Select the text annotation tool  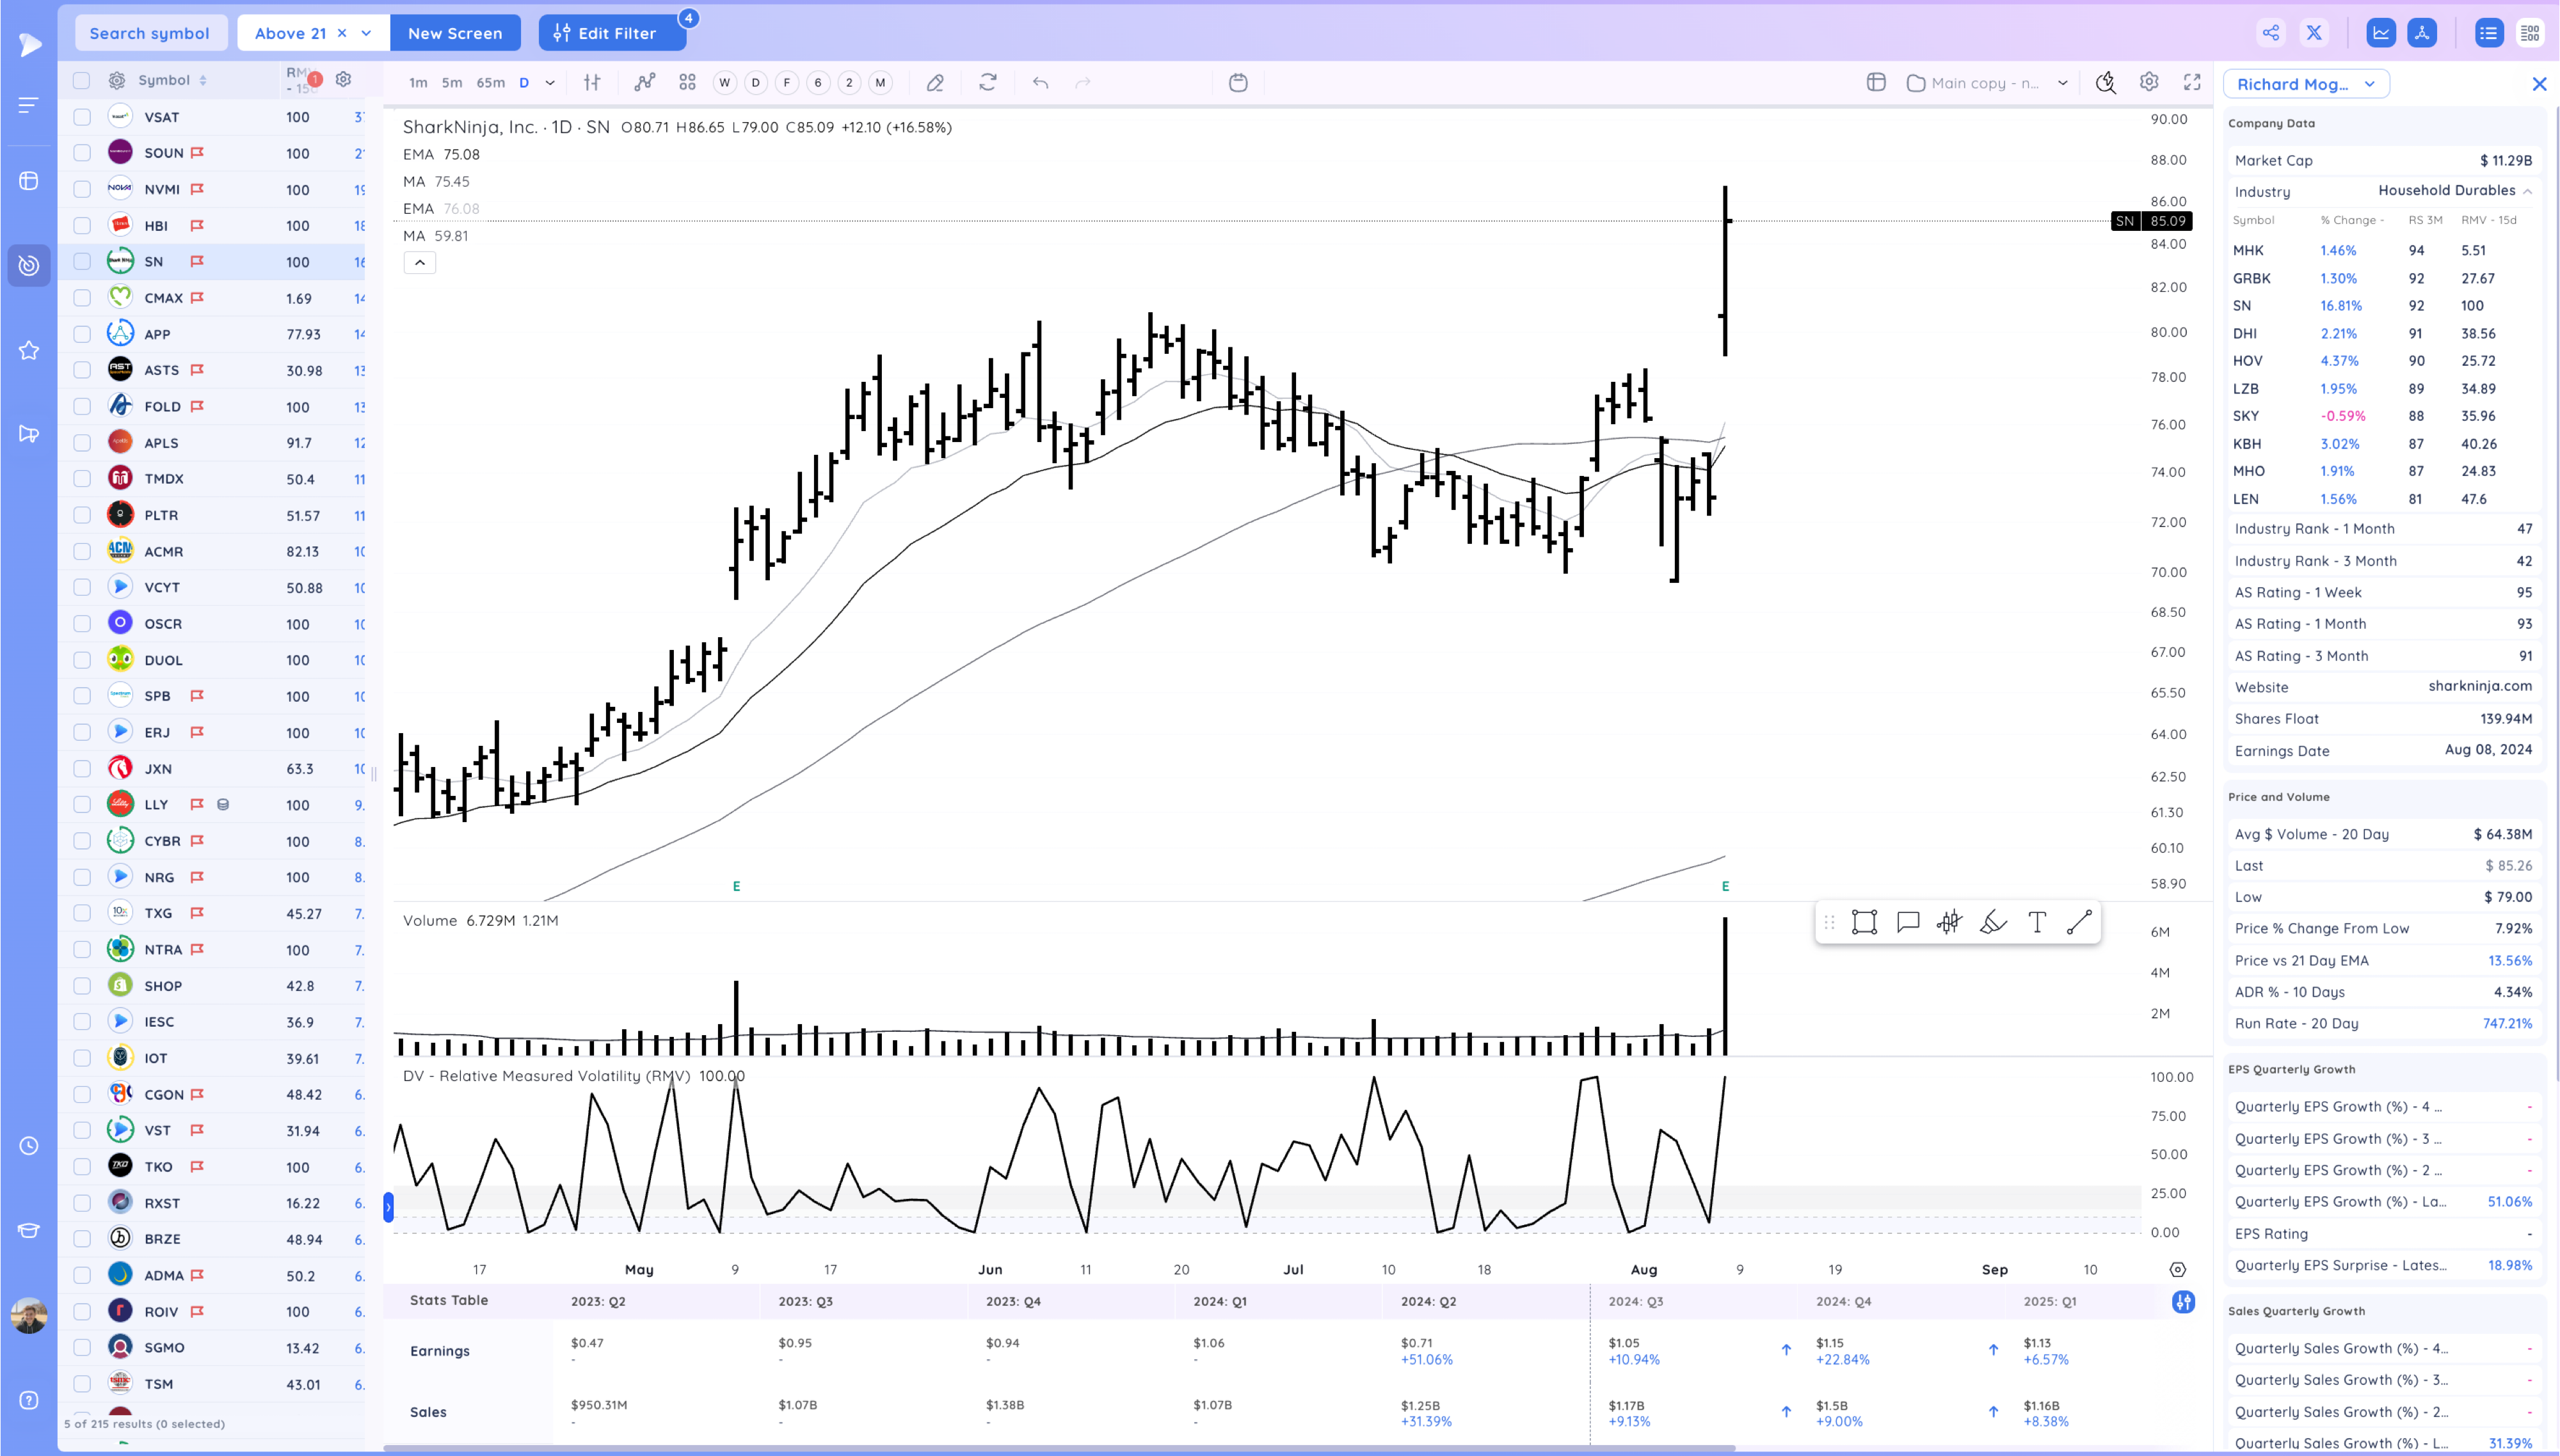click(x=2036, y=922)
